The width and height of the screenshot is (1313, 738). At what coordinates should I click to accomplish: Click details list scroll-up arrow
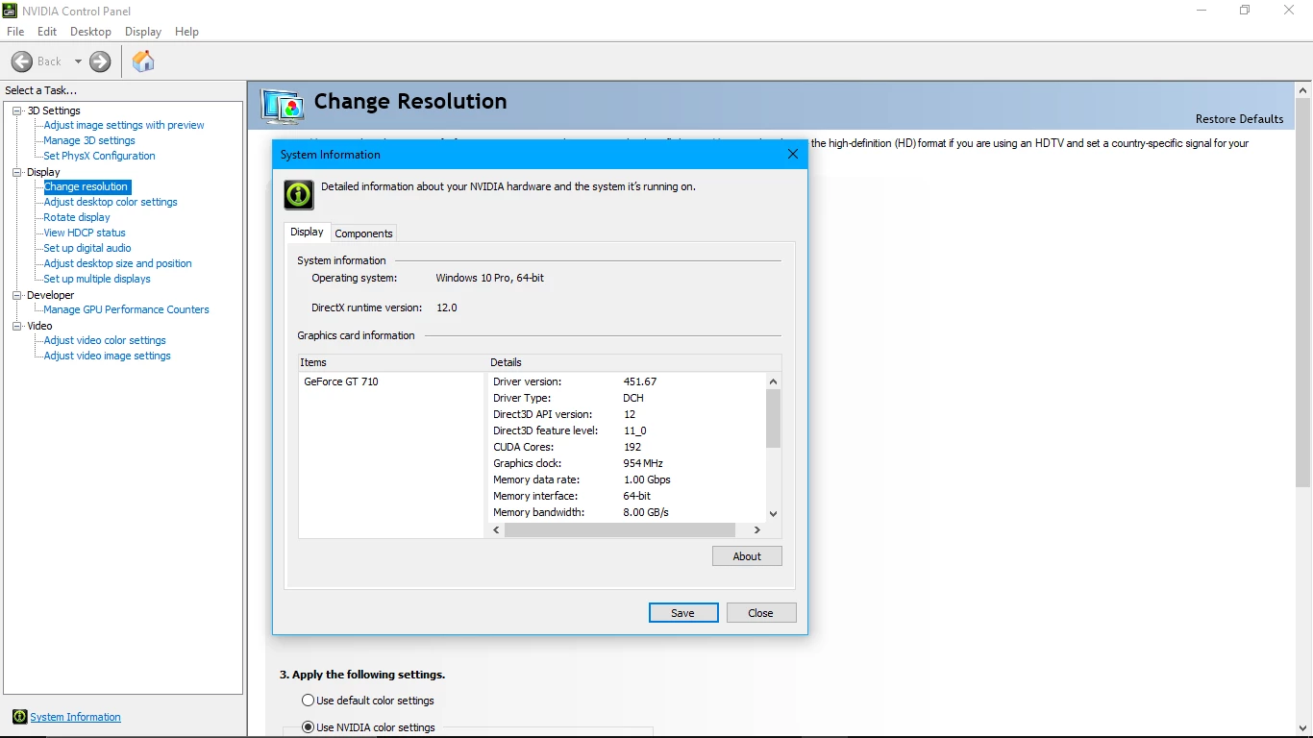click(x=774, y=381)
